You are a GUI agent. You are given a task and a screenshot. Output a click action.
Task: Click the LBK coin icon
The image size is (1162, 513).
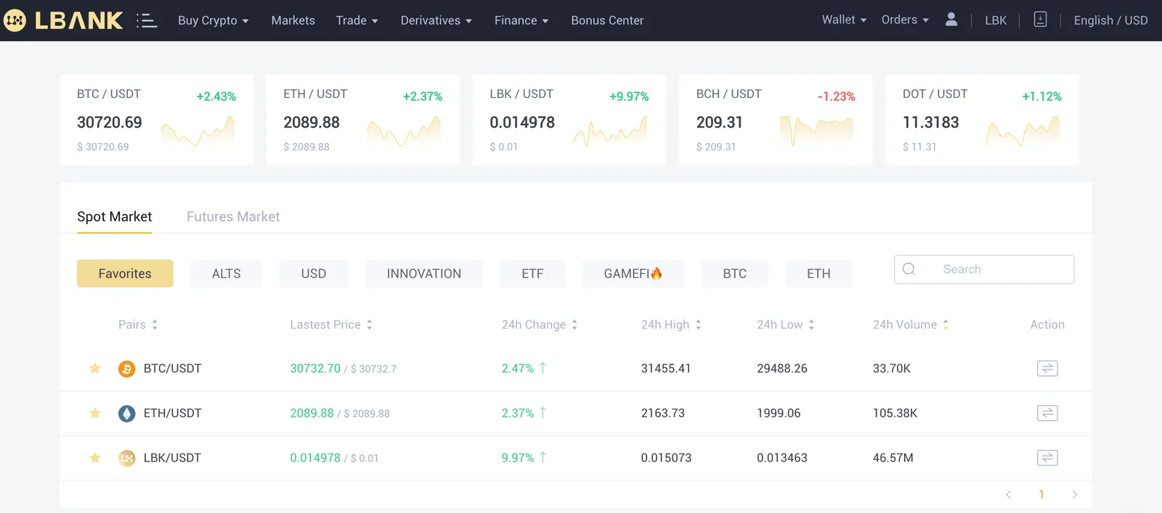tap(127, 458)
